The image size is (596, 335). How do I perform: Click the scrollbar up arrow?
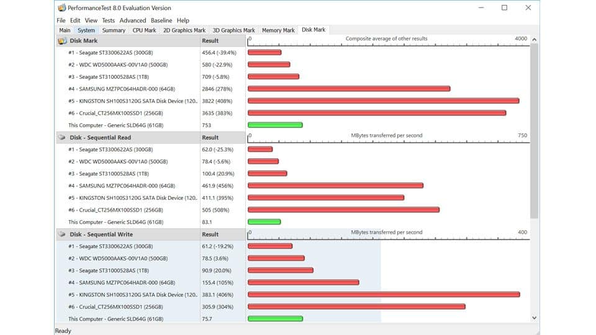click(x=535, y=40)
